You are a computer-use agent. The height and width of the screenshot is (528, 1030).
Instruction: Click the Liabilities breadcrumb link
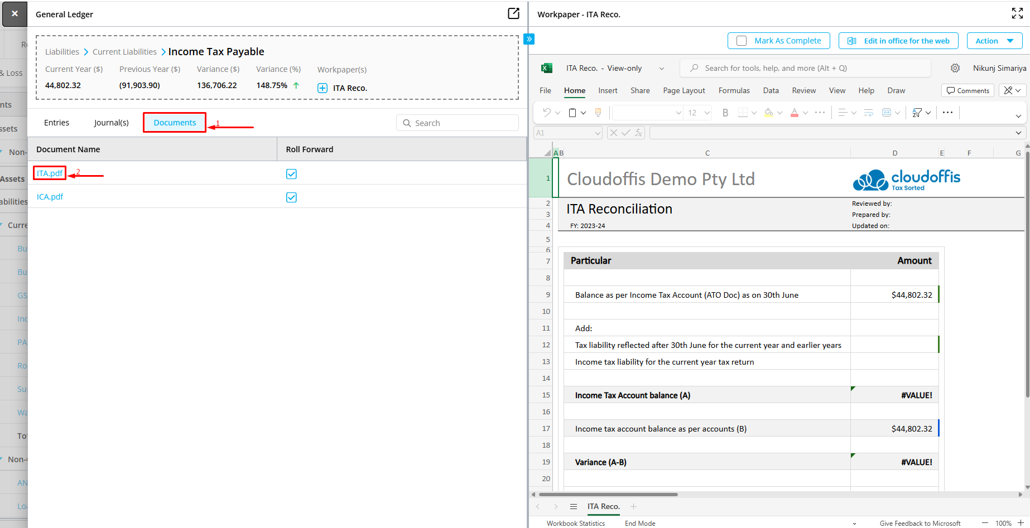coord(62,52)
